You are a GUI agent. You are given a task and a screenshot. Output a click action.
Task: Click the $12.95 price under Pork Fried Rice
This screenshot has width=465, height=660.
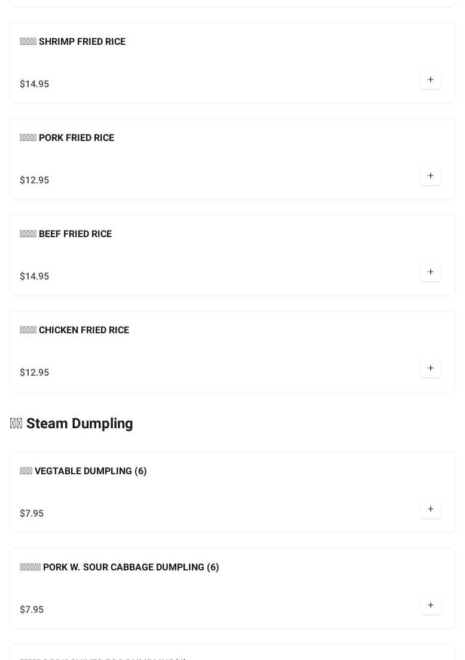click(35, 180)
